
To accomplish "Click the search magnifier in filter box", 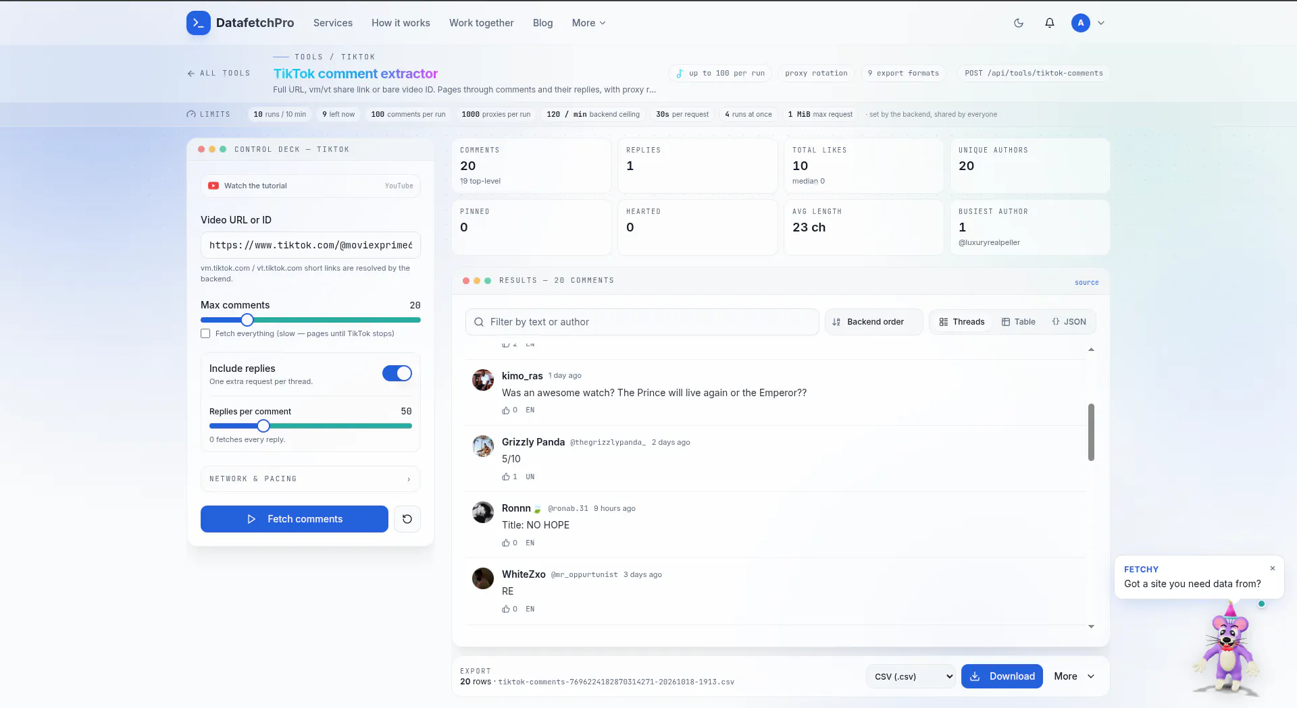I will click(x=479, y=322).
